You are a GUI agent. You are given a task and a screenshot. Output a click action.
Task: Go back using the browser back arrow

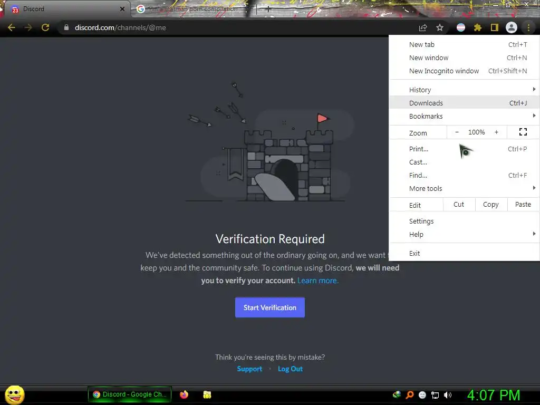[12, 27]
